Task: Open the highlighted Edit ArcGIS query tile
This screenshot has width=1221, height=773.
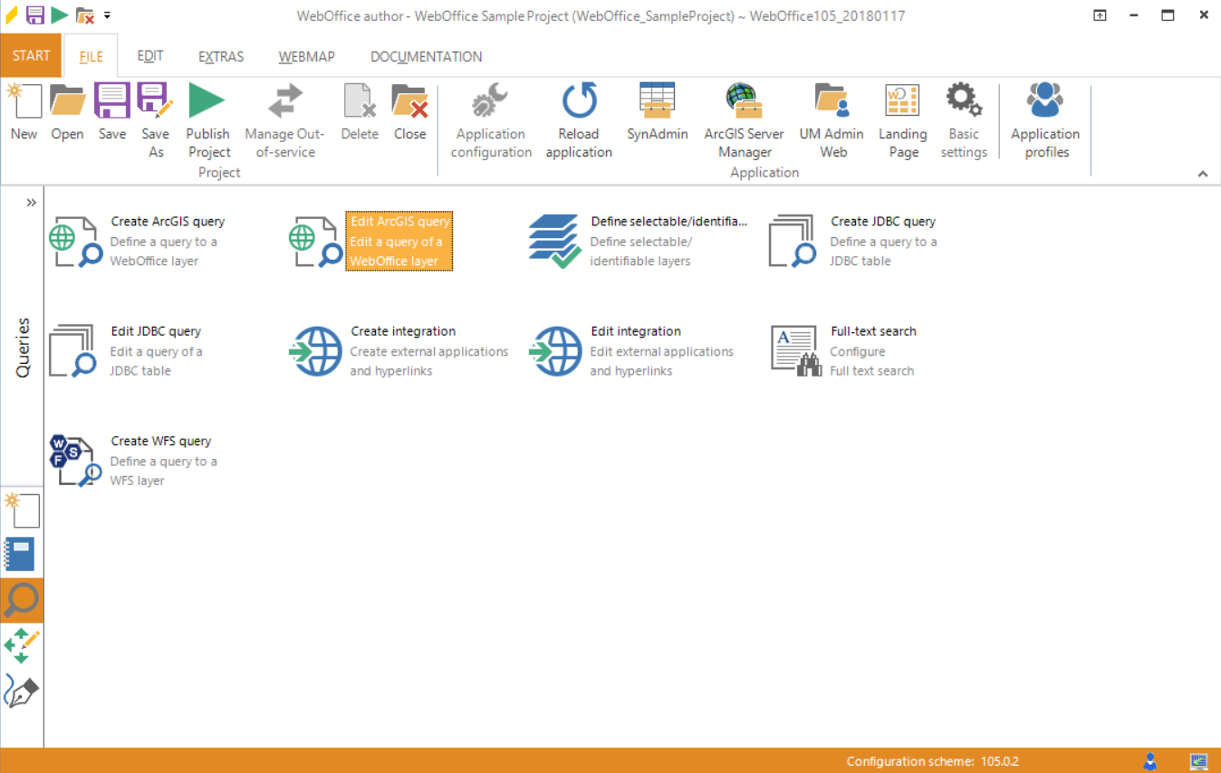Action: [371, 241]
